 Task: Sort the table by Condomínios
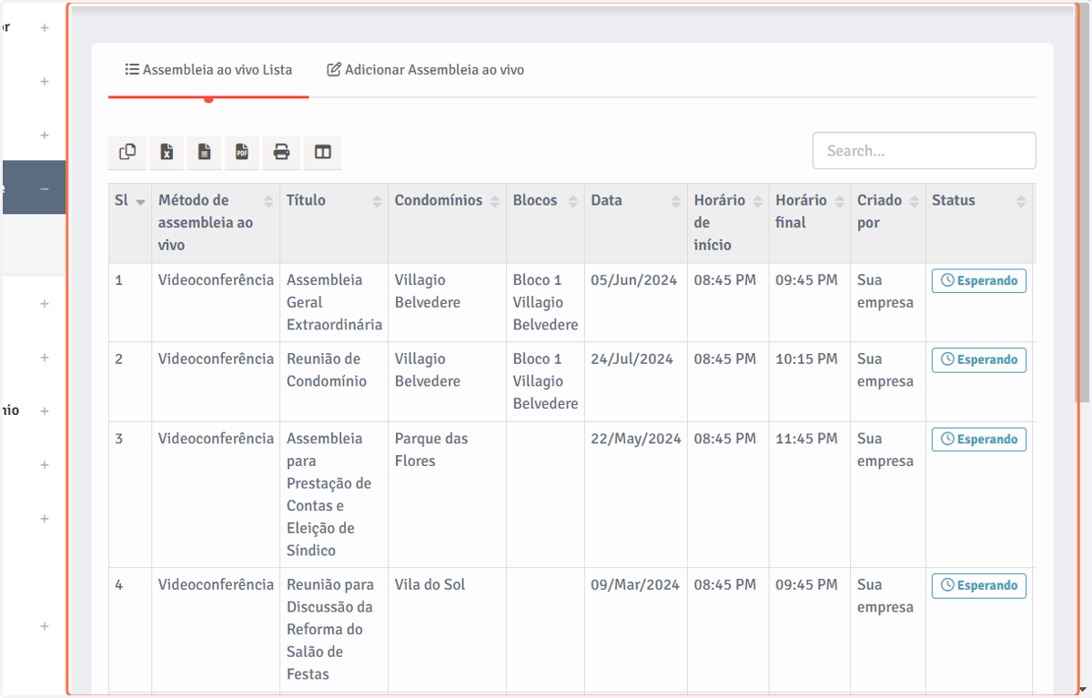click(495, 201)
